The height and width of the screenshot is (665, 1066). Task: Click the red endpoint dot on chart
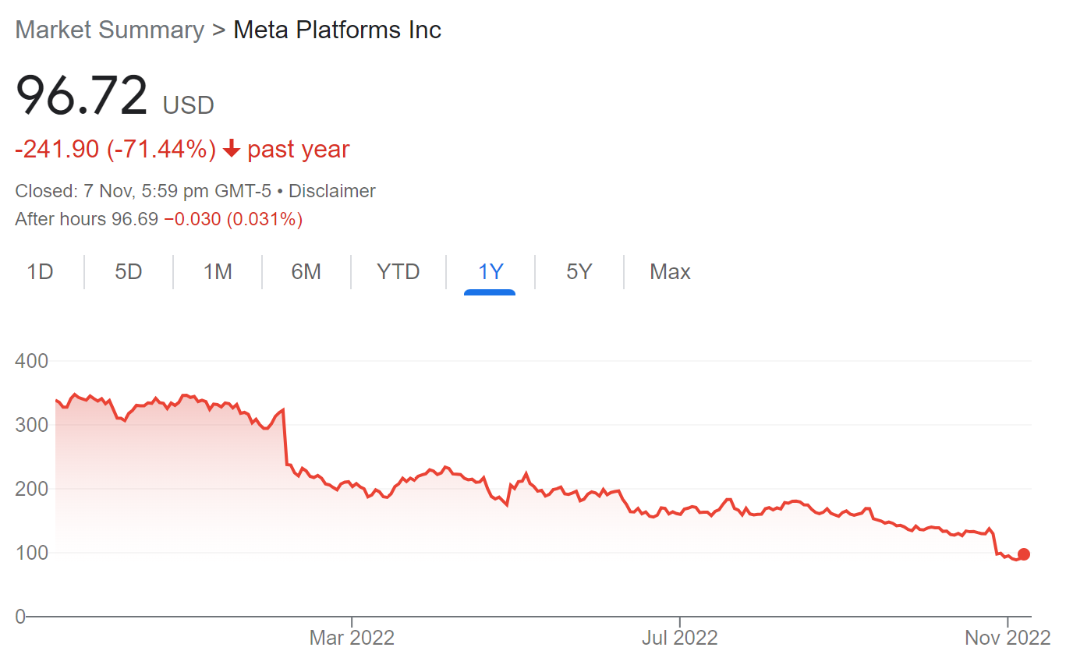click(x=1024, y=554)
